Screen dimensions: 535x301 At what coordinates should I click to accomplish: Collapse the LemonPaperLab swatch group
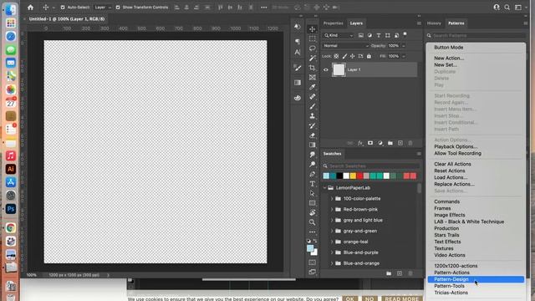click(325, 187)
